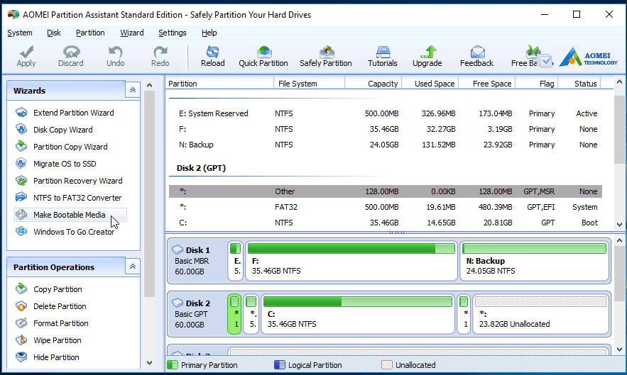This screenshot has width=627, height=375.
Task: Select the Disk 2 Basic GPT label
Action: click(x=197, y=314)
